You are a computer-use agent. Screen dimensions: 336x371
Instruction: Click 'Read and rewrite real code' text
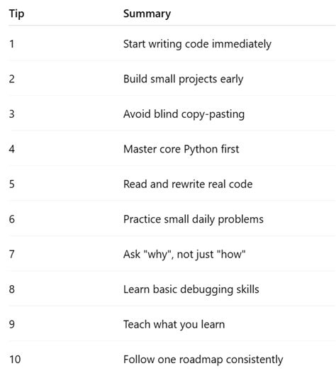pos(188,184)
